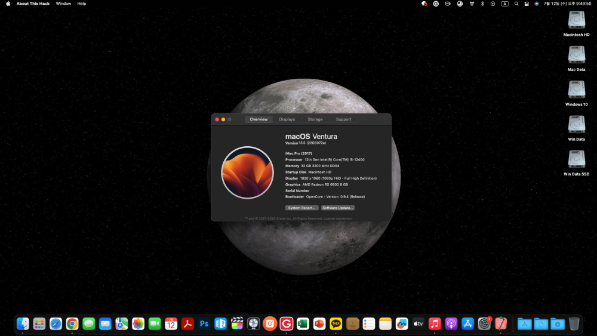Open the date and time in menu bar

[567, 4]
